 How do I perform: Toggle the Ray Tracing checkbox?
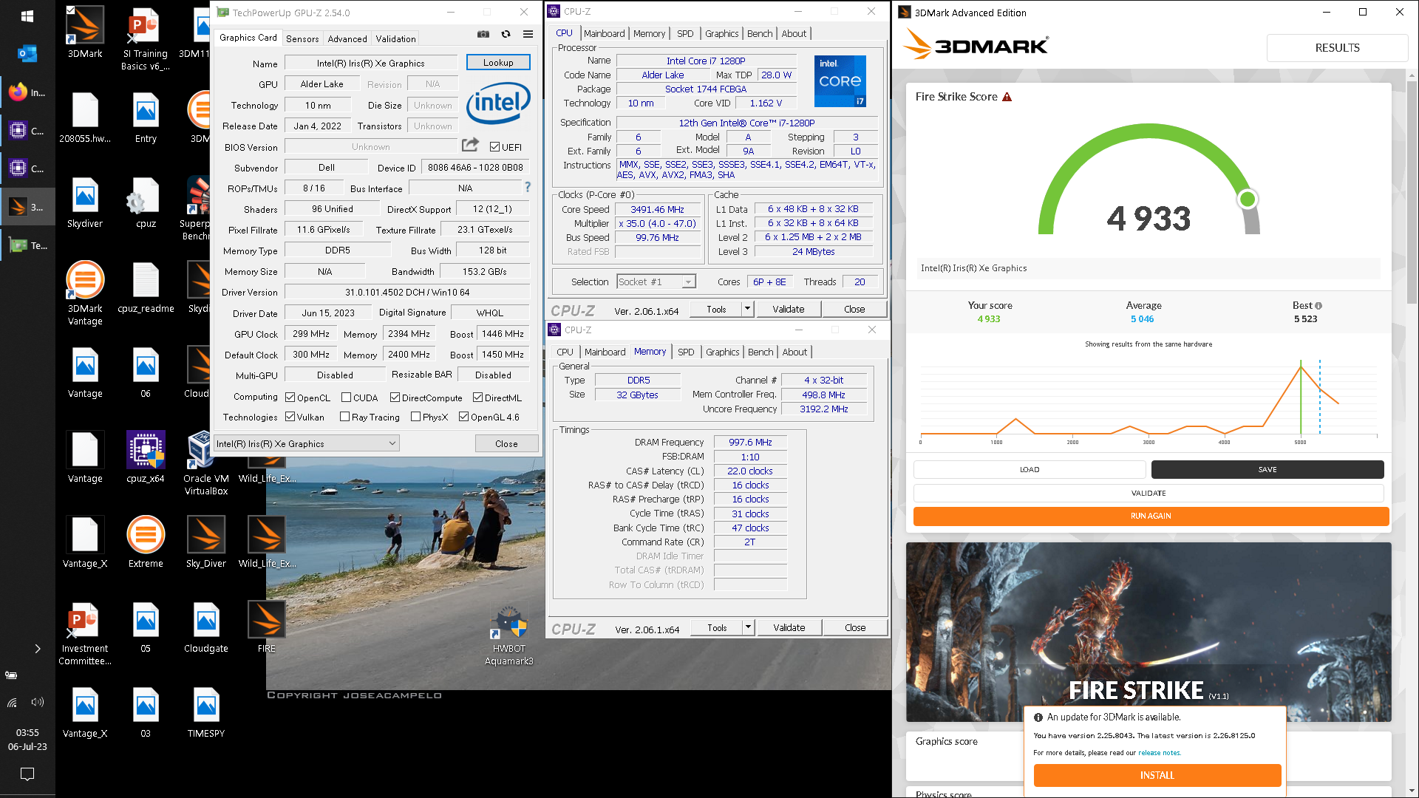[344, 417]
